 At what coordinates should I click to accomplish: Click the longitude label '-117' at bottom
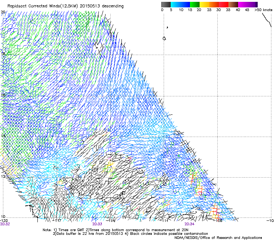[57, 220]
